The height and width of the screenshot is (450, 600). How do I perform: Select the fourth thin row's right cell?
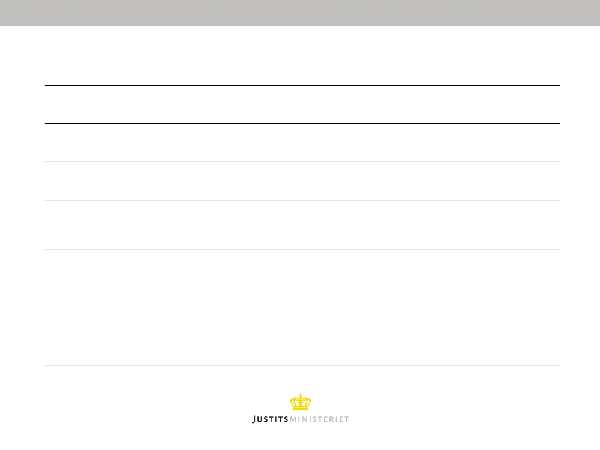[394, 191]
